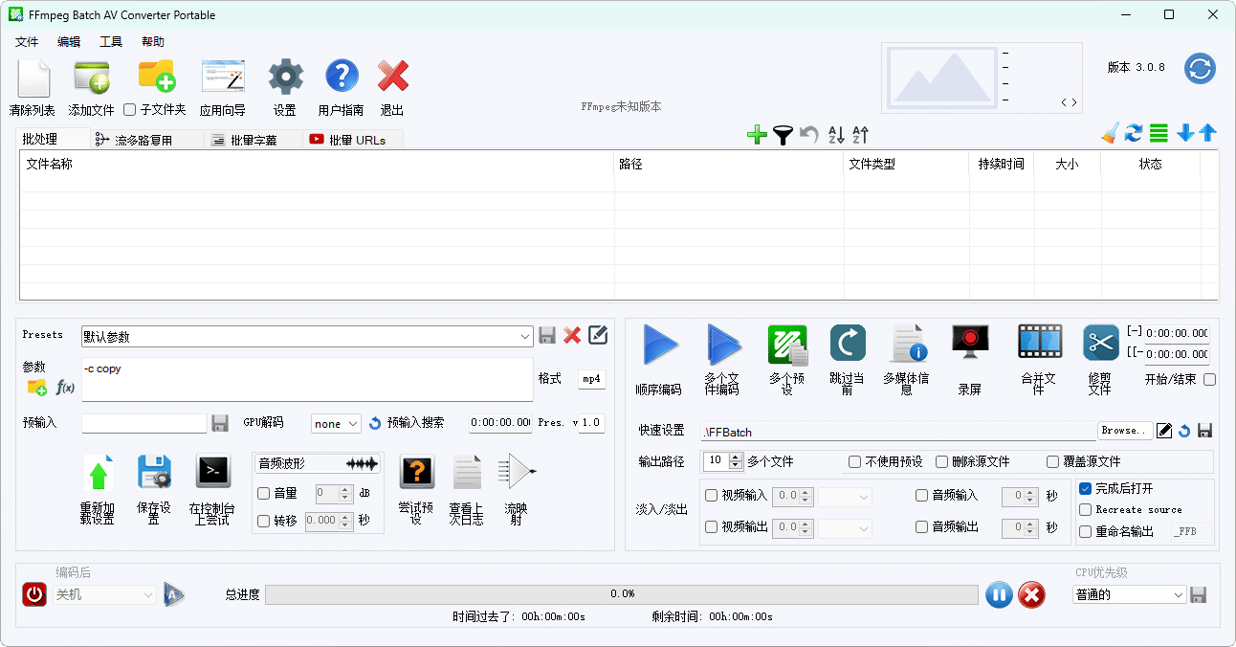Uncheck the 完成后打开 option
The height and width of the screenshot is (647, 1236).
1085,488
